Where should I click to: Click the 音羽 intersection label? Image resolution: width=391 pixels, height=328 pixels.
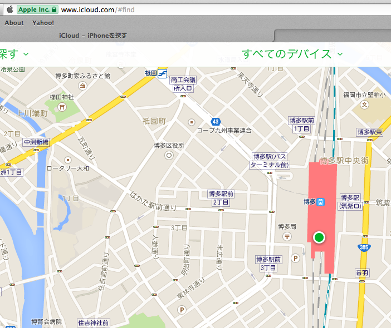point(362,273)
